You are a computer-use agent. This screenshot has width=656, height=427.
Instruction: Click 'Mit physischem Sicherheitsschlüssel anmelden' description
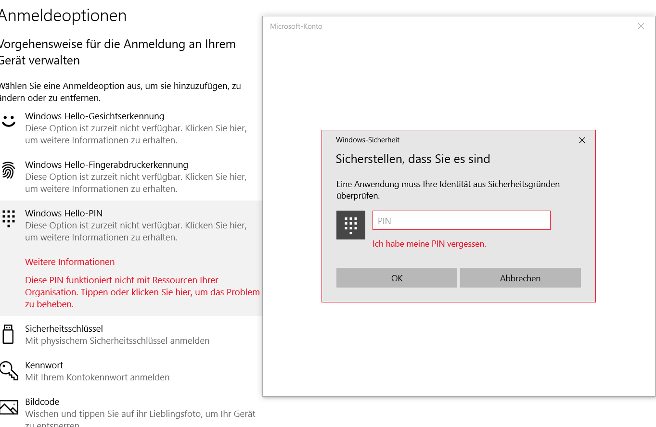click(x=117, y=341)
